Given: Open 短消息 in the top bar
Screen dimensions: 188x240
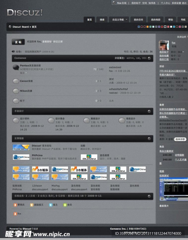Looking at the screenshot, I should tap(152, 3).
